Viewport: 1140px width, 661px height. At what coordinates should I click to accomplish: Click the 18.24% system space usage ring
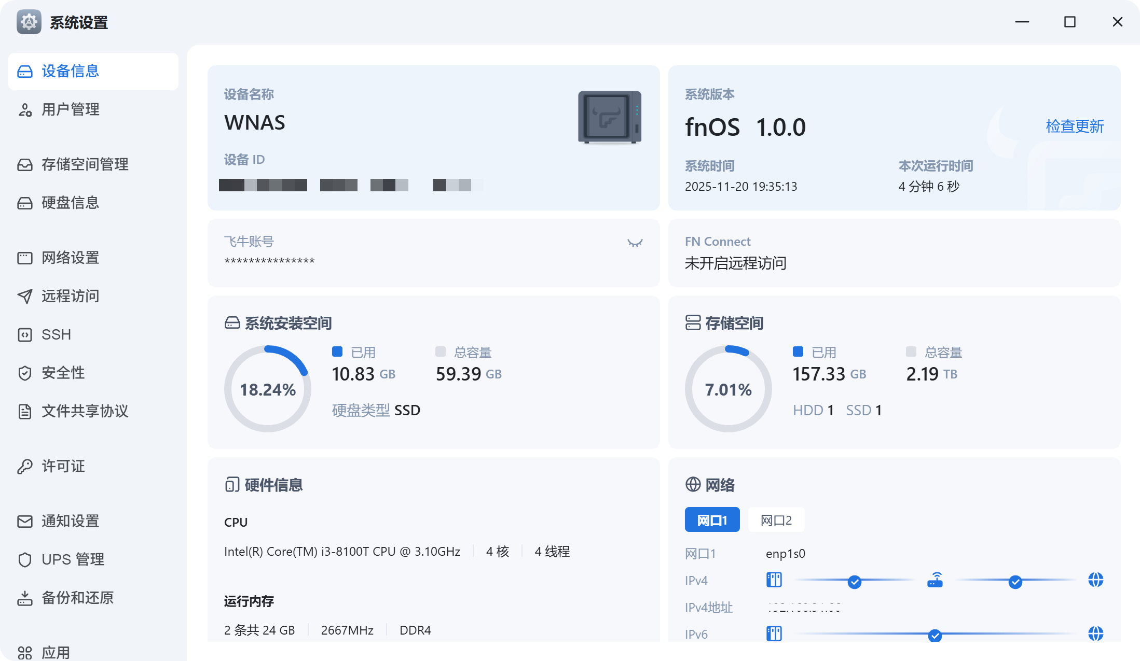[x=268, y=389]
